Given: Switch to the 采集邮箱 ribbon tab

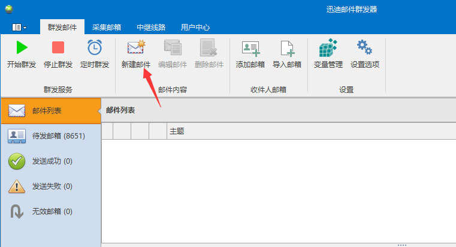Looking at the screenshot, I should 107,28.
